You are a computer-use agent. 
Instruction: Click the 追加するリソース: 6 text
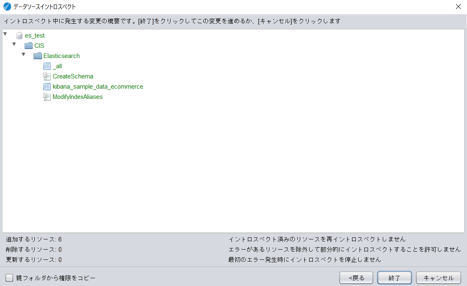[x=34, y=239]
